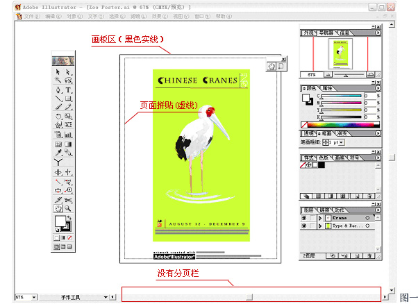Select the black arrow Selection tool
Image resolution: width=418 pixels, height=304 pixels.
point(58,72)
